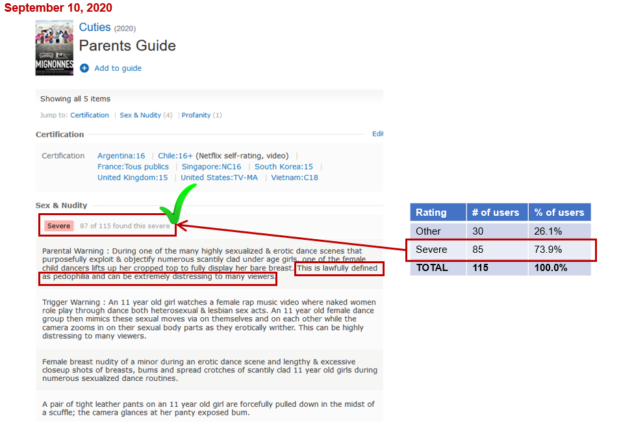This screenshot has height=427, width=621.
Task: Click the value 85 in Severe row
Action: click(477, 250)
